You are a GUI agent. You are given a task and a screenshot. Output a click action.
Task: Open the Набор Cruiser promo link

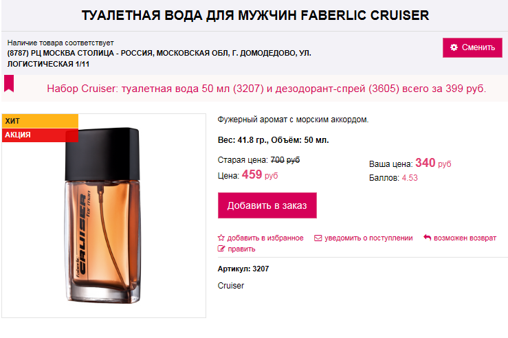point(266,89)
